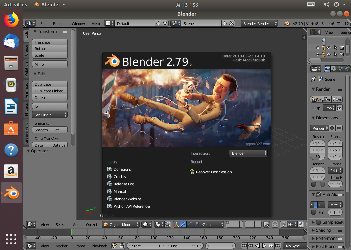Click the timeline horizontal scrollbar

point(165,238)
